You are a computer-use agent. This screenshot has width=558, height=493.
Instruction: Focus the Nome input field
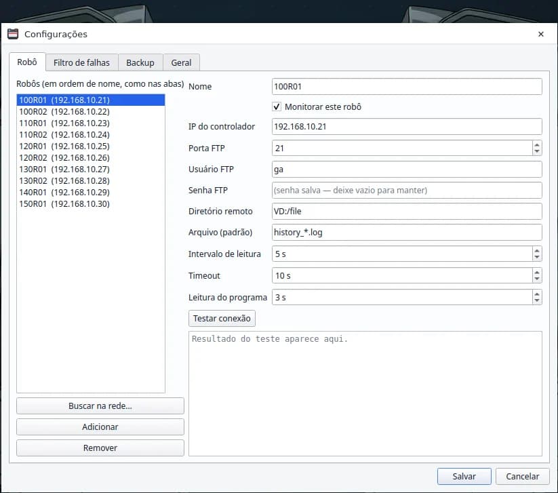407,87
